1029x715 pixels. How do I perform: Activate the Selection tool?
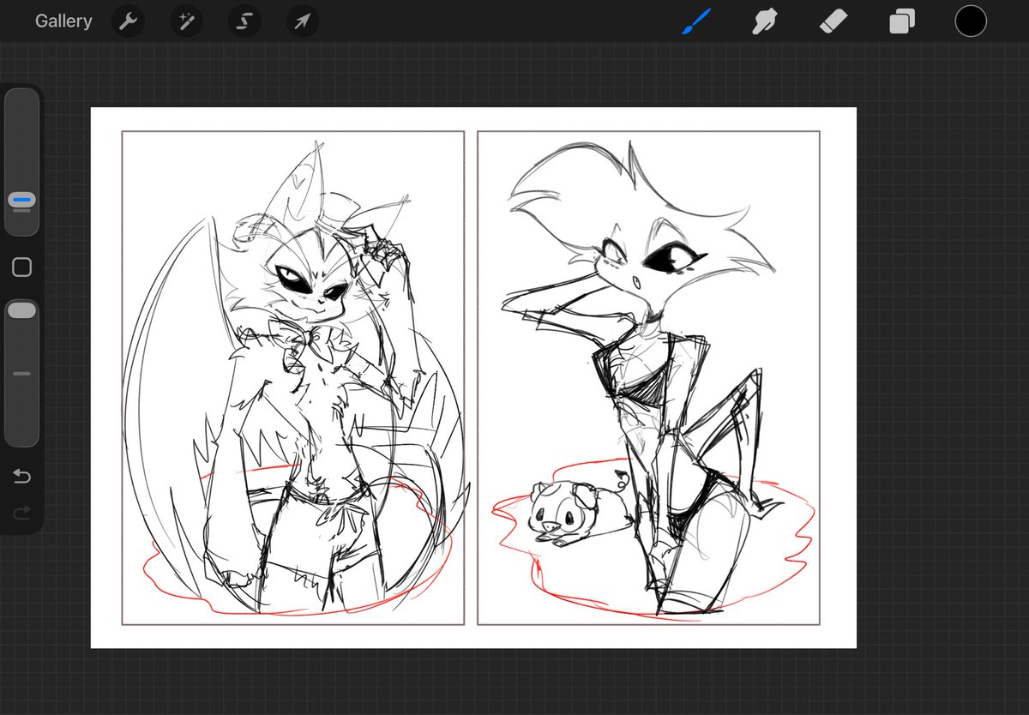(244, 21)
